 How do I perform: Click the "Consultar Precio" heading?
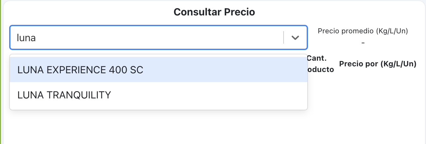tap(214, 12)
